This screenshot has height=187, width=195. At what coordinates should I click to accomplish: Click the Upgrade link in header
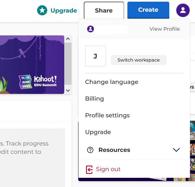[x=63, y=11]
